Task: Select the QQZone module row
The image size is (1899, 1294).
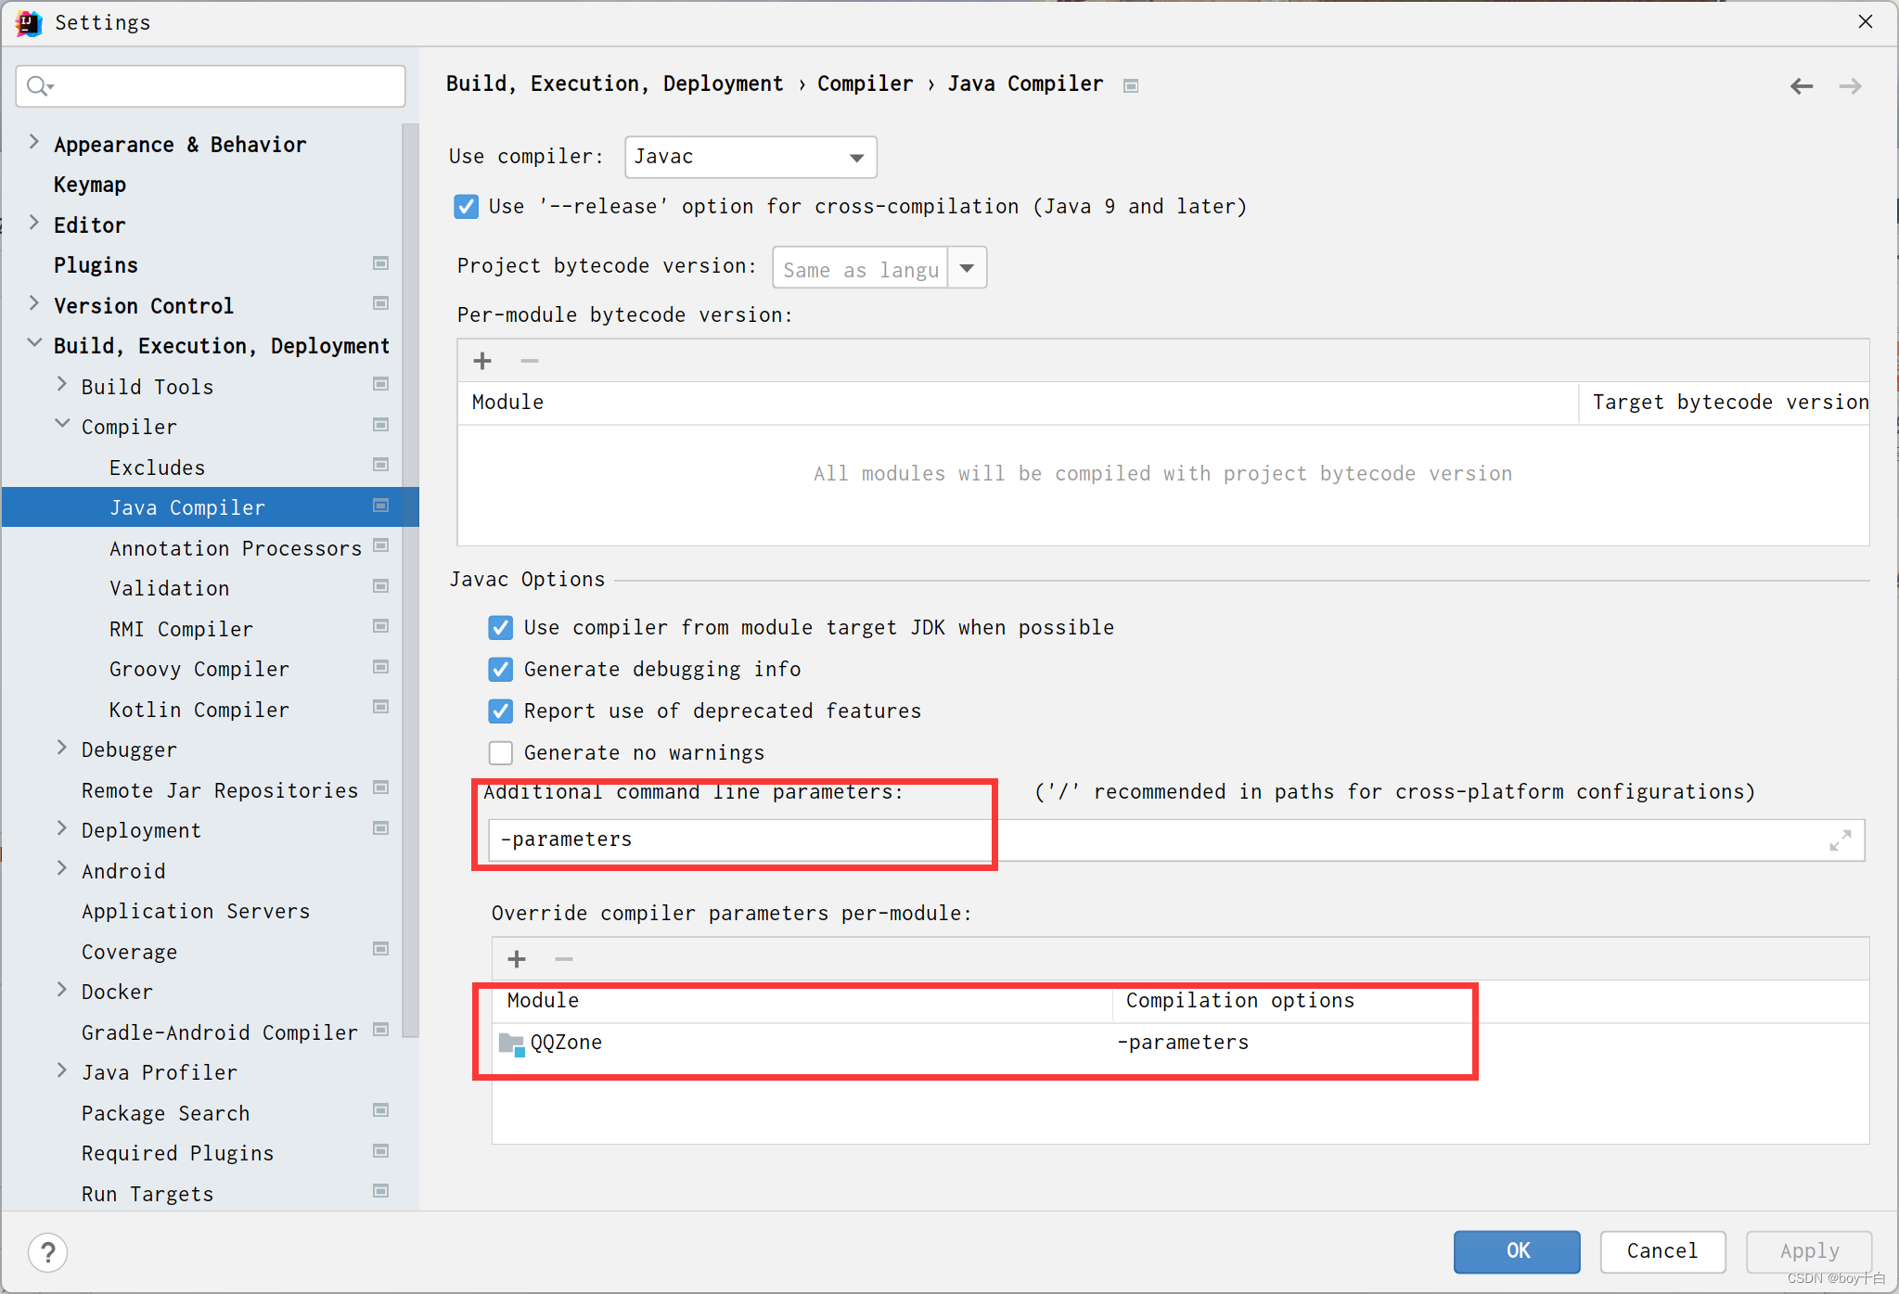Action: (x=566, y=1043)
